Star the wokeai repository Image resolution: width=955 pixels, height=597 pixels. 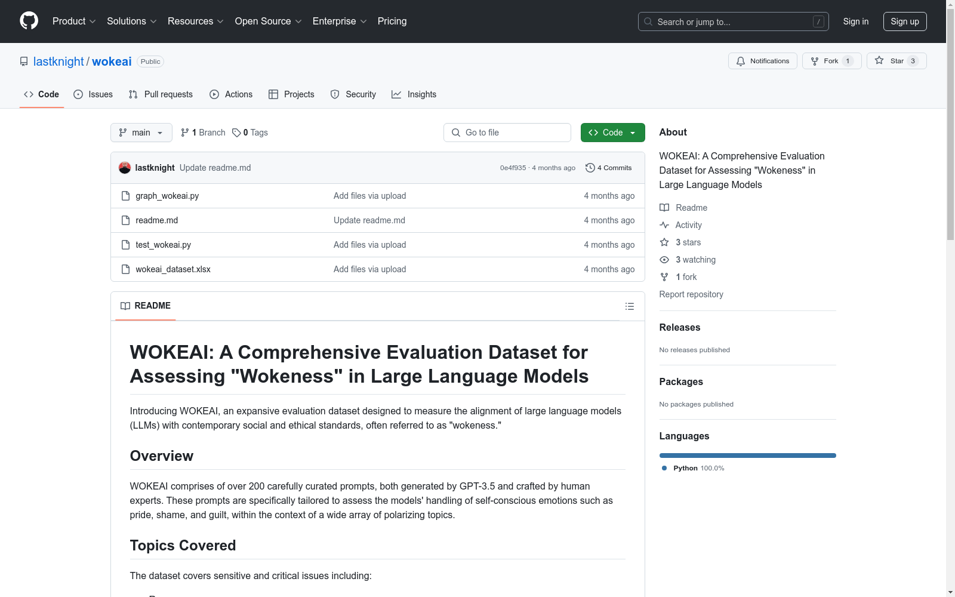coord(897,61)
